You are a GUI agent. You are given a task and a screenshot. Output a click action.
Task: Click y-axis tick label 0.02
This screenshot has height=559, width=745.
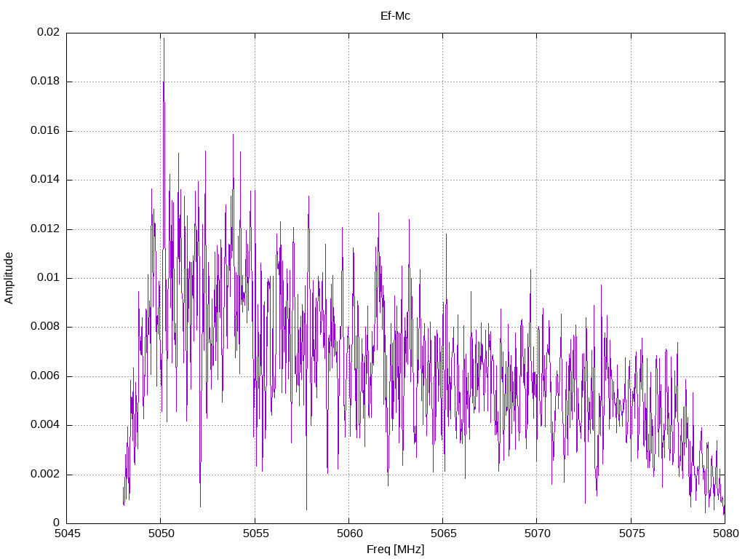point(49,32)
